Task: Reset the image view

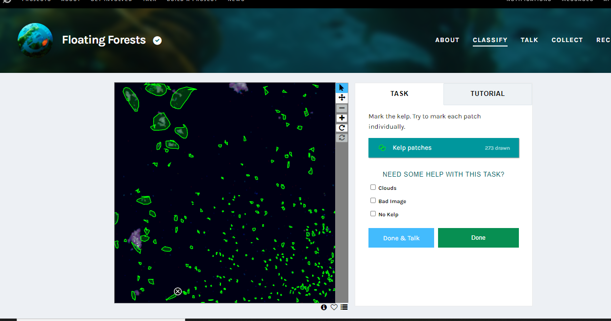Action: (342, 138)
